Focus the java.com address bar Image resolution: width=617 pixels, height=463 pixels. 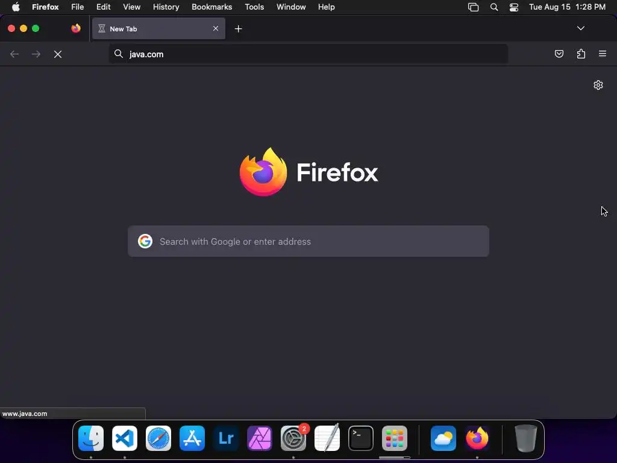click(x=308, y=54)
